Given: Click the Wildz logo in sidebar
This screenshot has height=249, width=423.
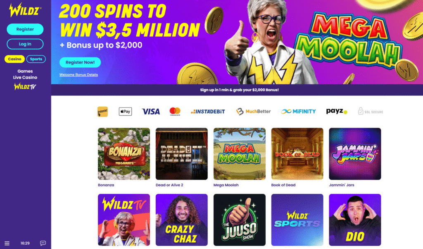Looking at the screenshot, I should [x=25, y=10].
